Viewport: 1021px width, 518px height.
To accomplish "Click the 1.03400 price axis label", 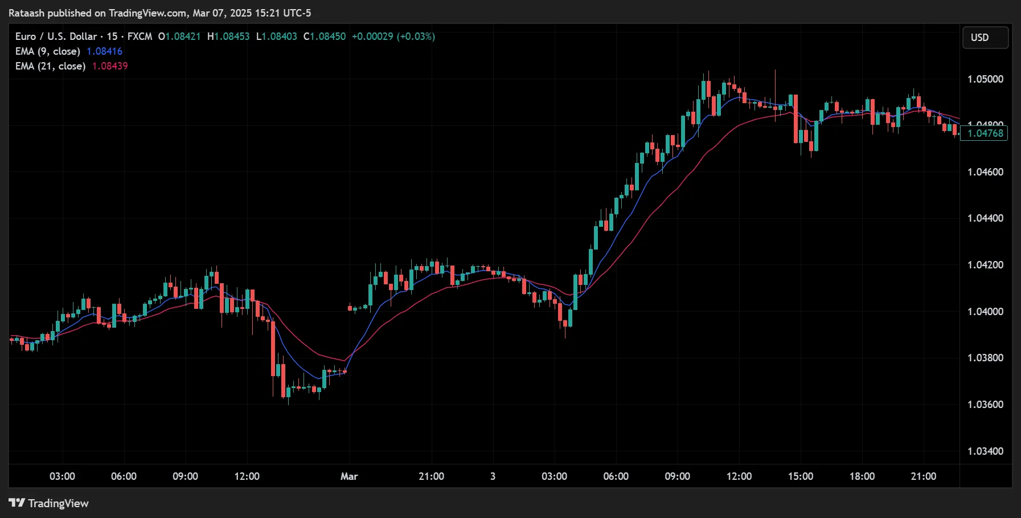I will [985, 451].
